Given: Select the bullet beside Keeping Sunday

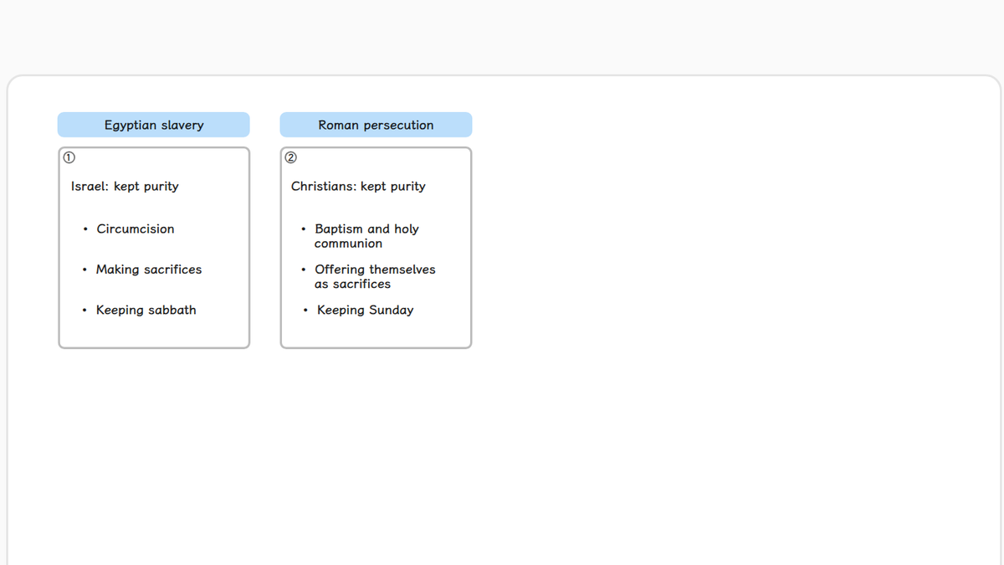Looking at the screenshot, I should (305, 311).
